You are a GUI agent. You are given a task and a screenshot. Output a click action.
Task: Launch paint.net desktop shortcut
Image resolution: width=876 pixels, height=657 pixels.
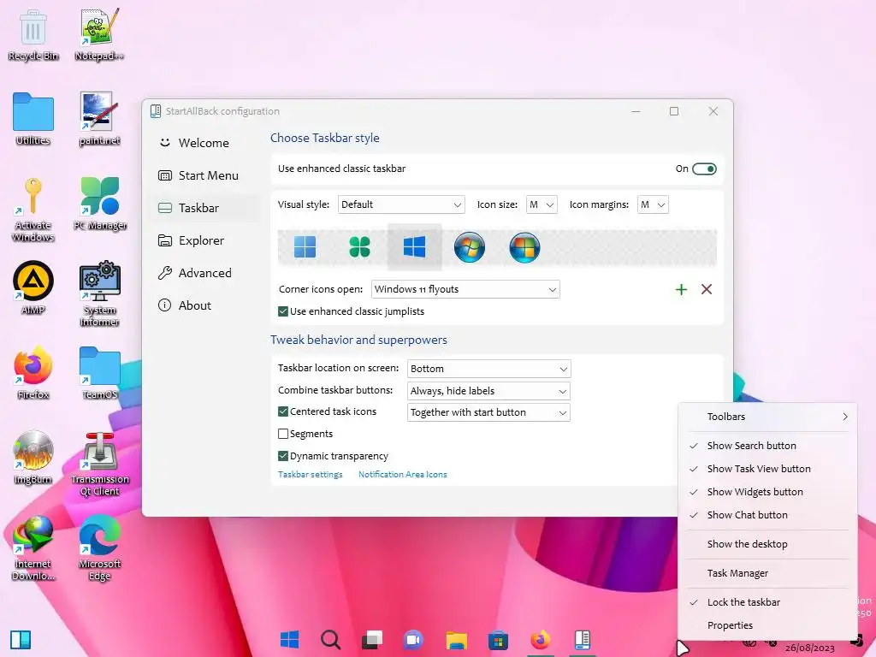tap(99, 119)
